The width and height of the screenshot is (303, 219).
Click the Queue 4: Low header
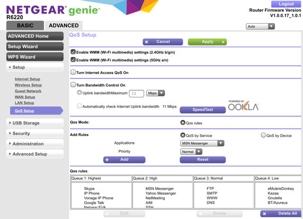pos(278,178)
